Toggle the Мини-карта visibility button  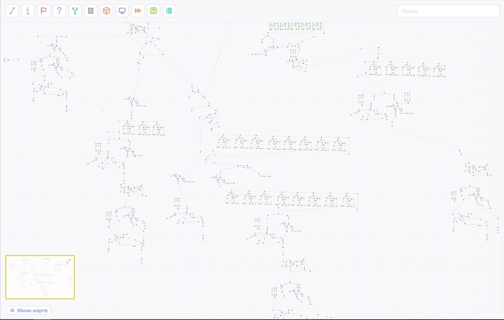pyautogui.click(x=29, y=311)
